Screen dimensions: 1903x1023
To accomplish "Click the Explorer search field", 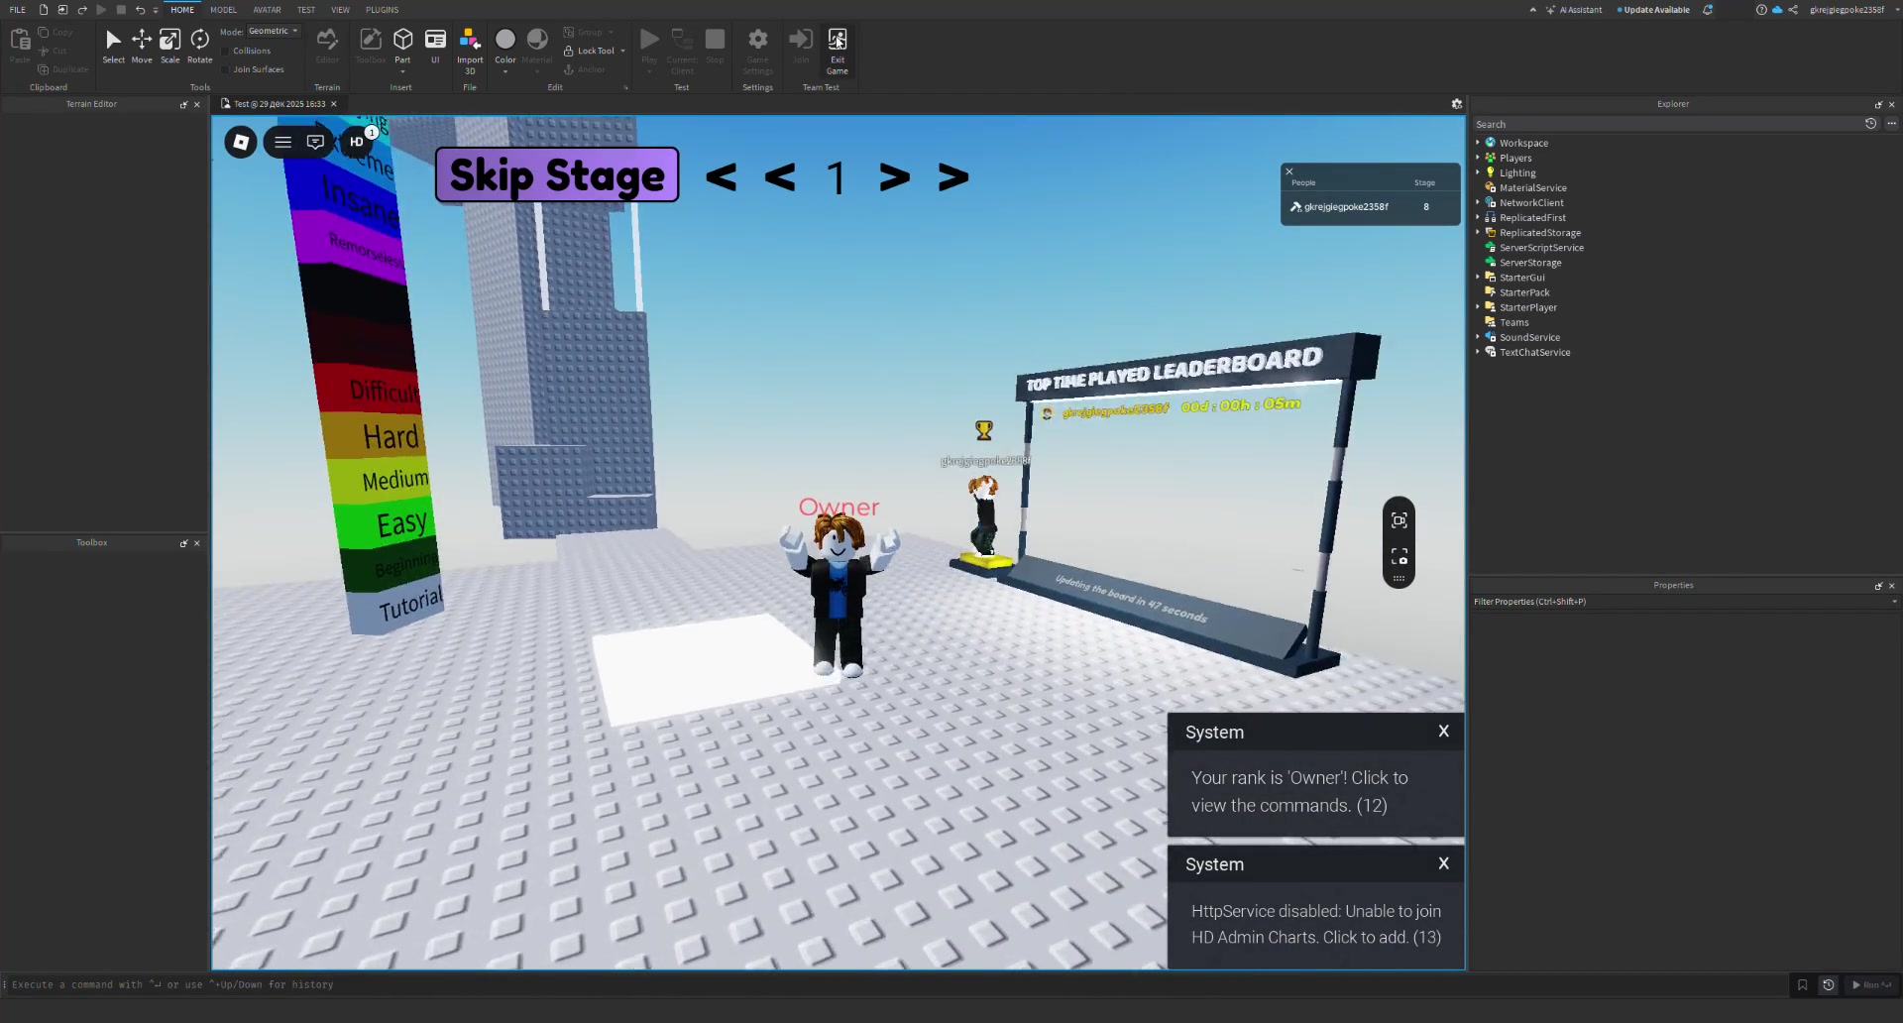I will coord(1665,125).
